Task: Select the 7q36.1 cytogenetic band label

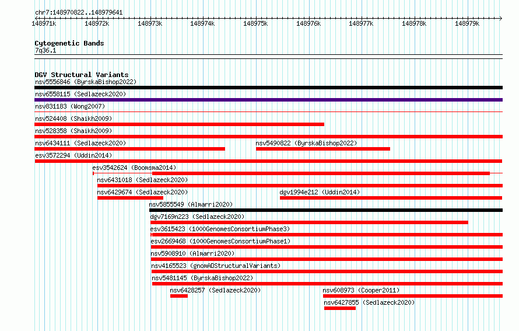Action: click(45, 50)
